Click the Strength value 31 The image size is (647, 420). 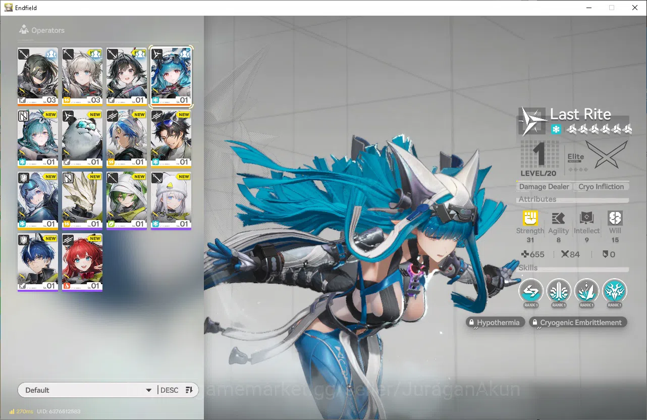(530, 240)
